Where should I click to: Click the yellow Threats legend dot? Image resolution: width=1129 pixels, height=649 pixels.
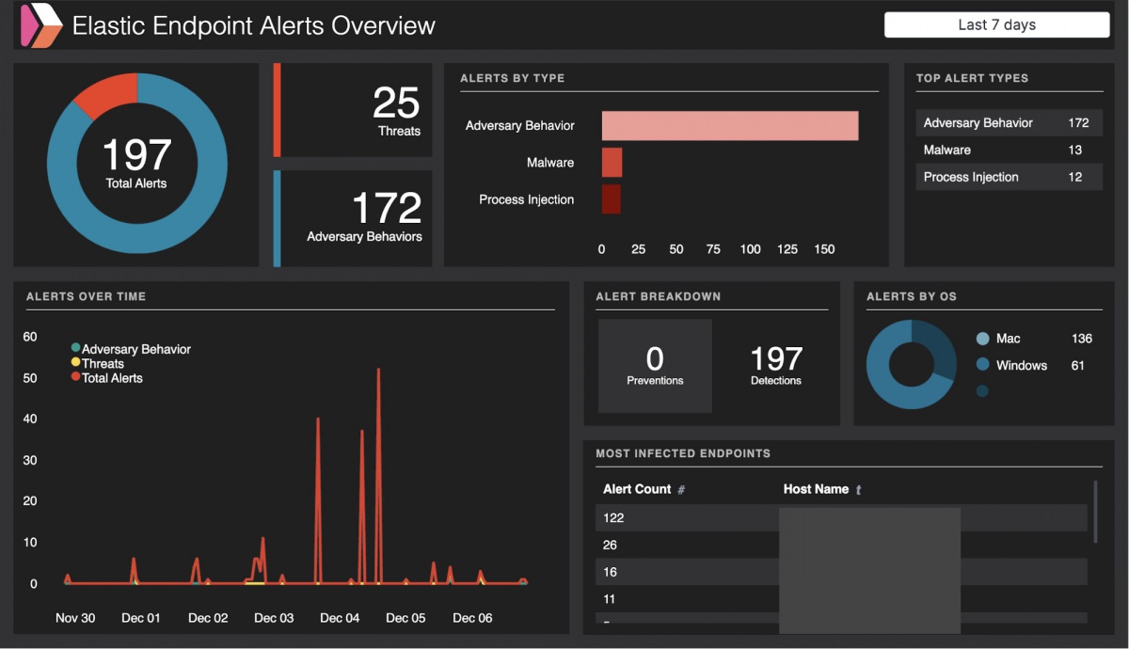point(75,363)
